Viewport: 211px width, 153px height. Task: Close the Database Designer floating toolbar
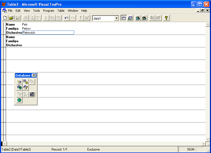[34, 75]
